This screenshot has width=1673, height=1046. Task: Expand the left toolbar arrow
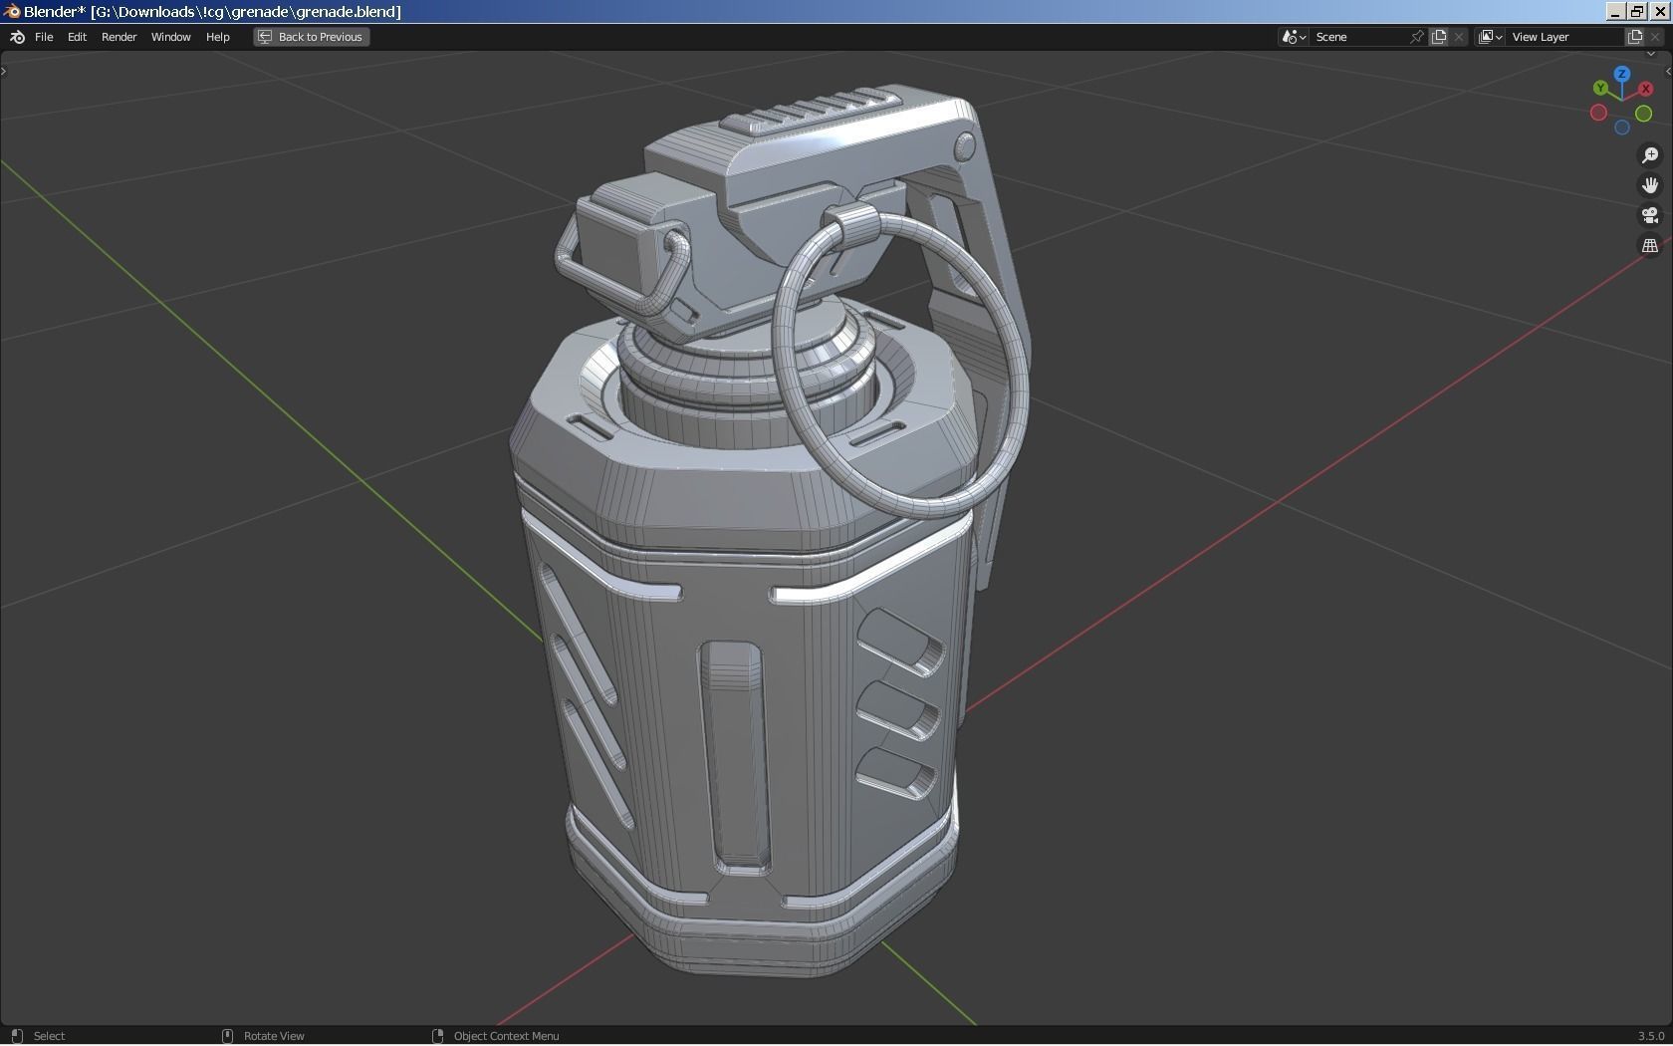[4, 71]
